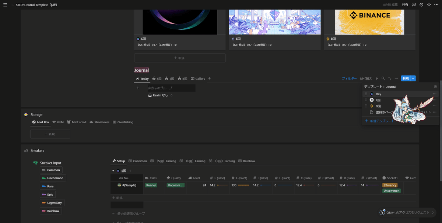Switch to the Journal B国 view tab

click(182, 79)
